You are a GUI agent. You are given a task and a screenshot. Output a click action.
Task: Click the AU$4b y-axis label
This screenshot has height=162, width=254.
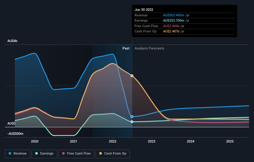(x=12, y=41)
